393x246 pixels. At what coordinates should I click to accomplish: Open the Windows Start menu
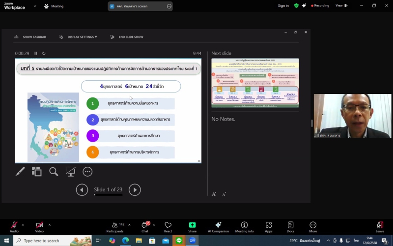tap(6, 241)
